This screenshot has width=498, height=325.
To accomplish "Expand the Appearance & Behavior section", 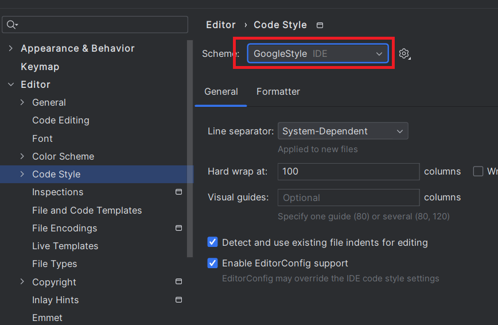I will pyautogui.click(x=11, y=48).
